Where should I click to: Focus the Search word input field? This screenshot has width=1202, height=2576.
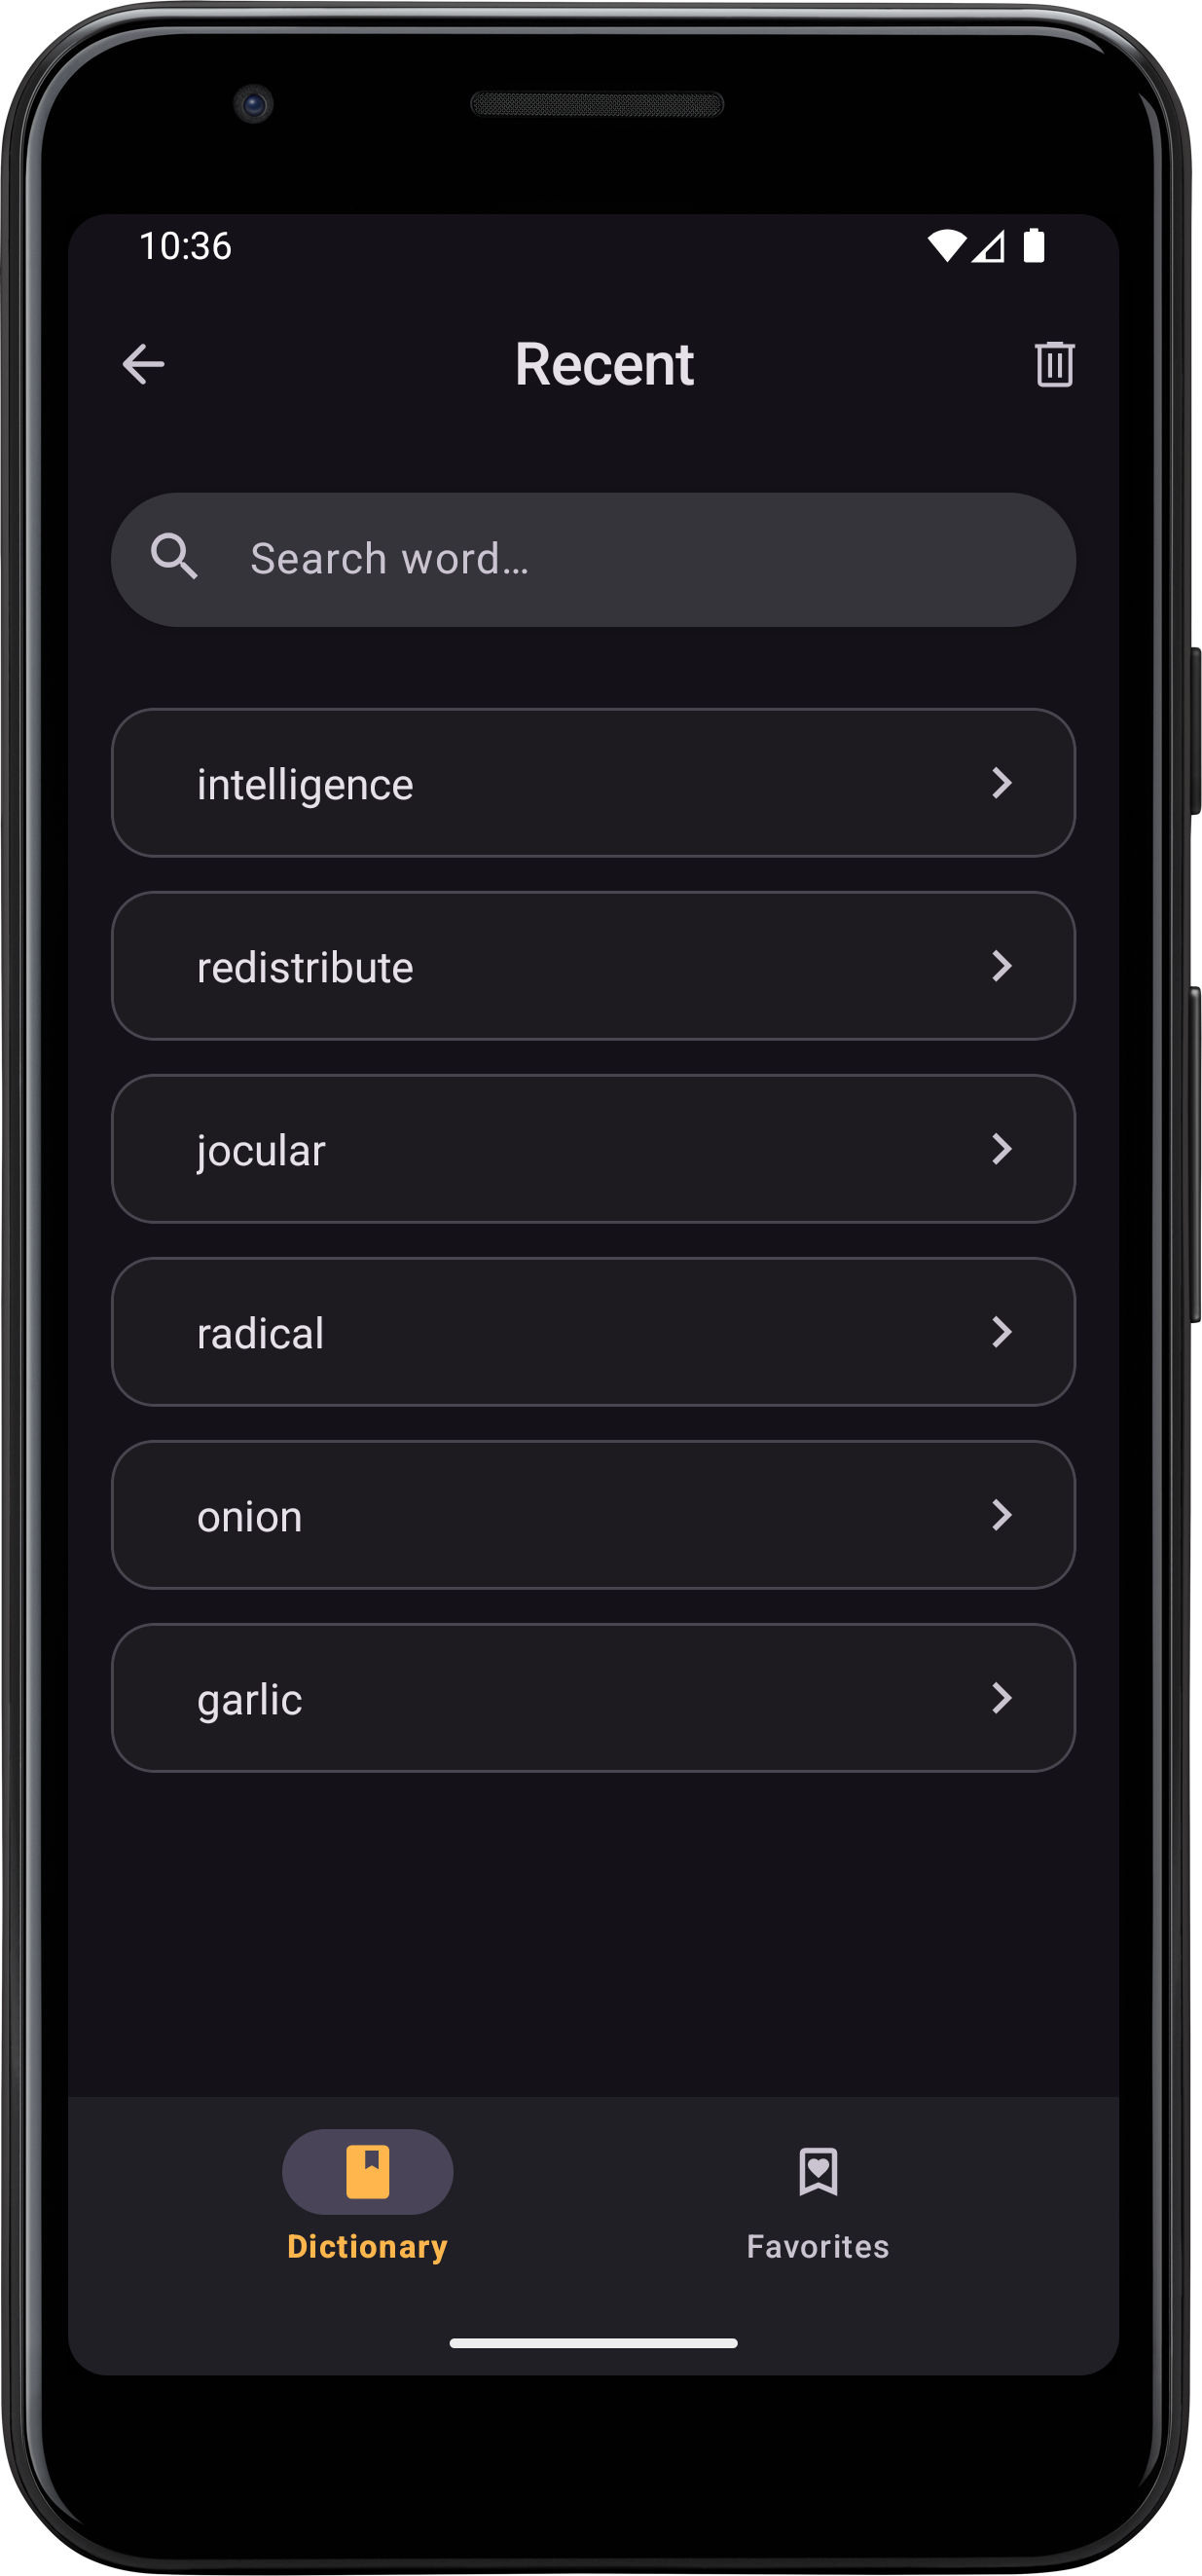pyautogui.click(x=620, y=559)
